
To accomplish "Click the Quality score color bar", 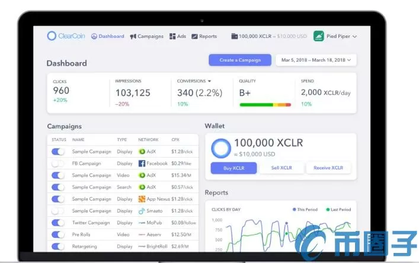I will click(265, 105).
